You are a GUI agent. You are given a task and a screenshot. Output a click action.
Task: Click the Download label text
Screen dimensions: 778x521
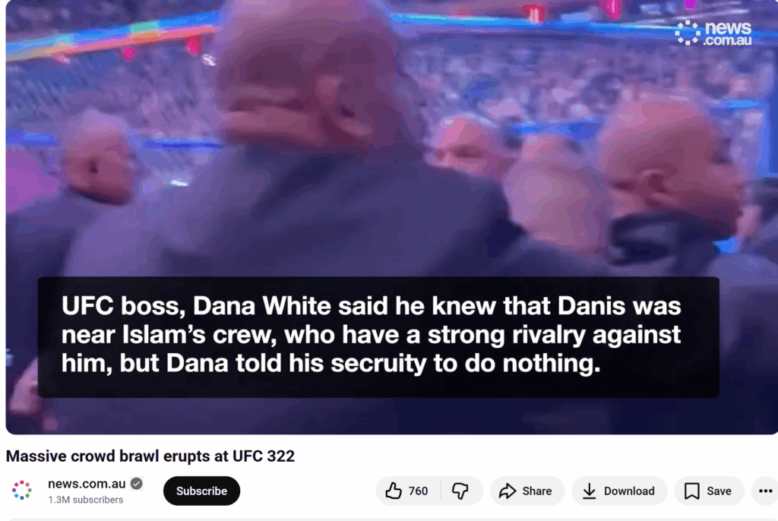[x=629, y=491]
